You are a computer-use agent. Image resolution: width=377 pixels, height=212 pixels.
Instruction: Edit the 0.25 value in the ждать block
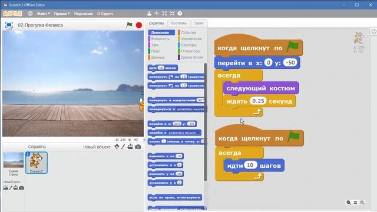click(258, 101)
